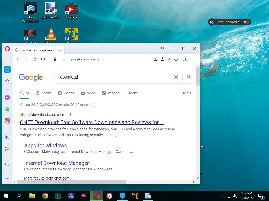Screen dimensions: 269x201
Task: Open WhatsApp in the Opera sidebar
Action: (x=7, y=109)
